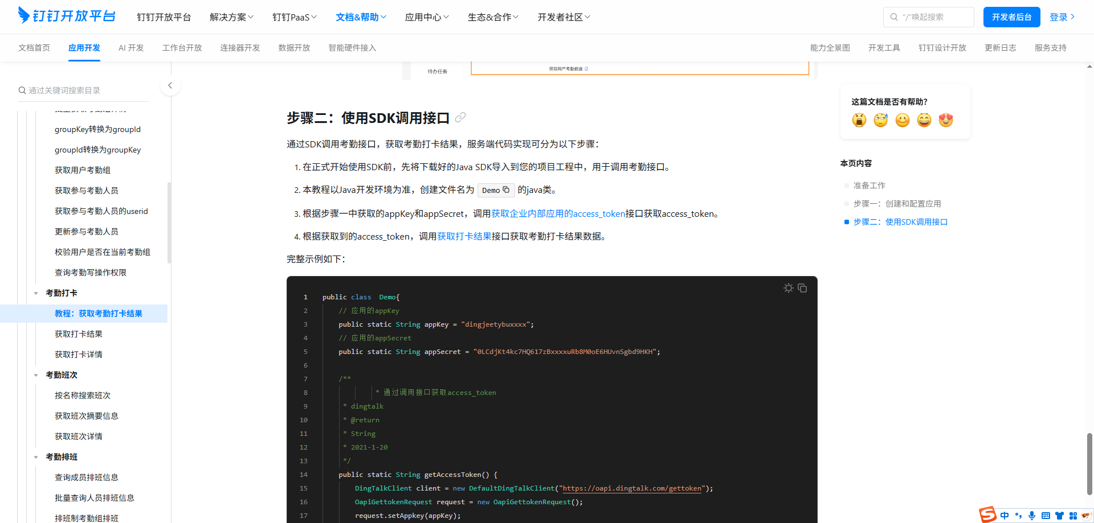The image size is (1094, 523).
Task: Jump to 步骤一：创建和配置应用 in contents
Action: coord(897,204)
